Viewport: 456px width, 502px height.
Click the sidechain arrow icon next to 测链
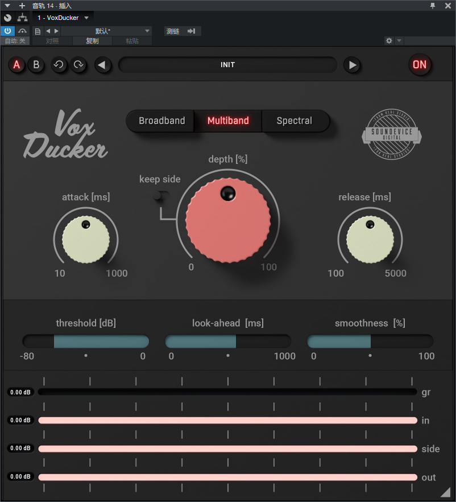(x=191, y=31)
